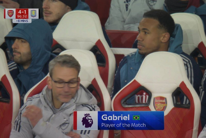Select the Premier League lion logo
This screenshot has height=138, width=206.
tap(87, 120)
